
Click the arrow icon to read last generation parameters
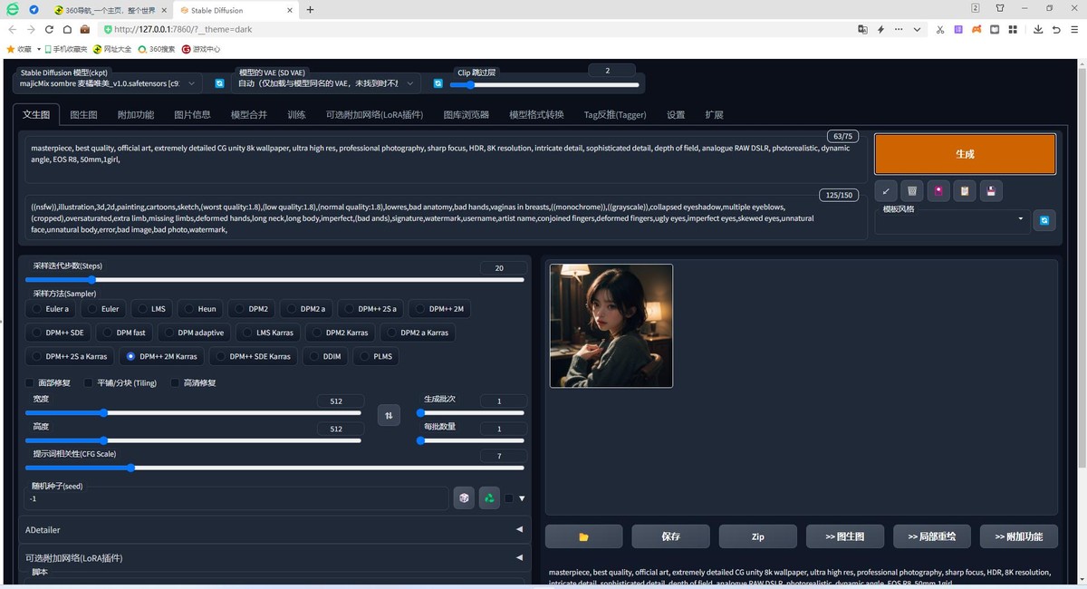(887, 190)
